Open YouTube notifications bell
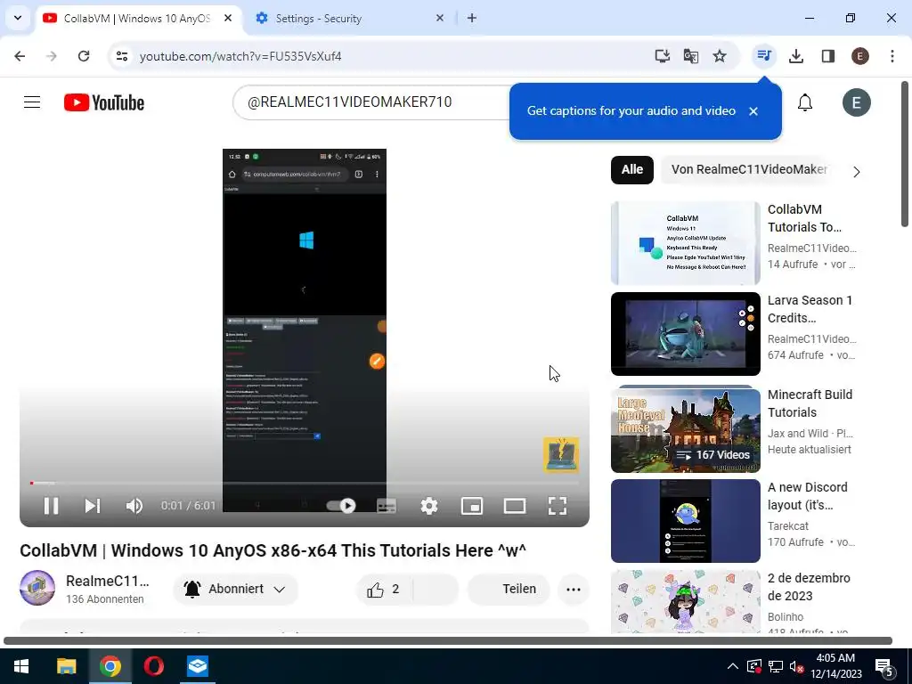The image size is (912, 684). [805, 102]
